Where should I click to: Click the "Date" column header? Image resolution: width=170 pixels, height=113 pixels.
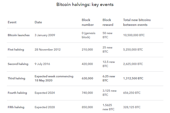(x=38, y=22)
